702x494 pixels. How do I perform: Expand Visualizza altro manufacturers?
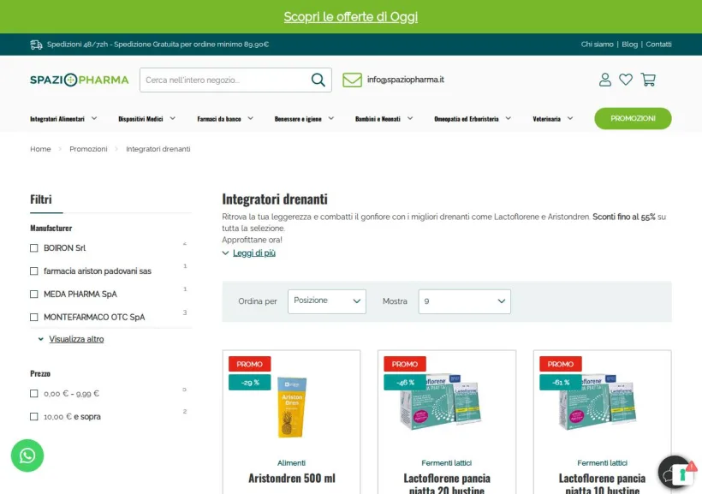[76, 339]
